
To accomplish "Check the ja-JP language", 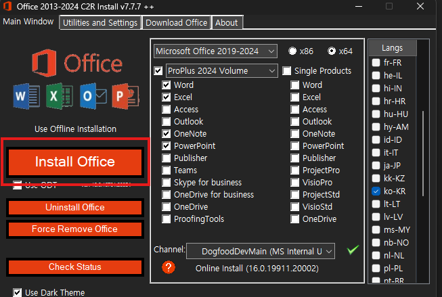I will [x=376, y=165].
